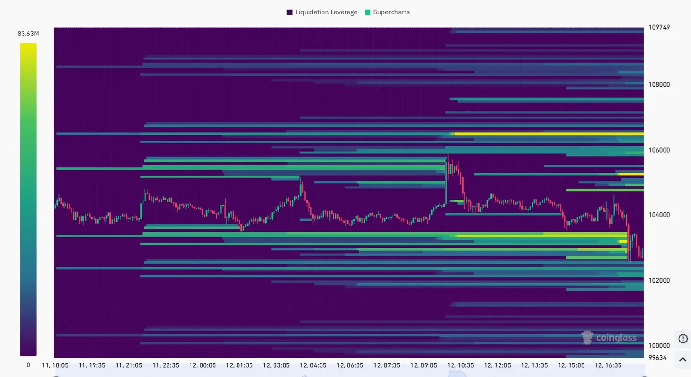The image size is (691, 377).
Task: Click the 12, 04:35 time axis label
Action: coord(313,365)
